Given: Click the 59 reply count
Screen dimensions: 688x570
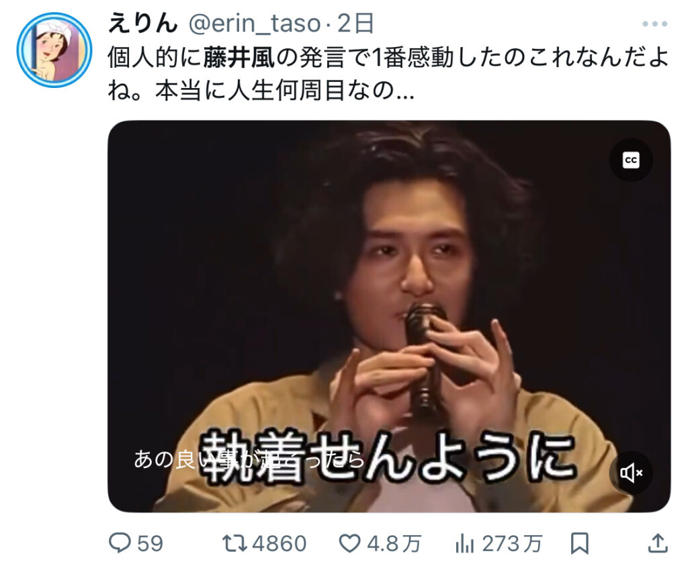Looking at the screenshot, I should pyautogui.click(x=150, y=544).
